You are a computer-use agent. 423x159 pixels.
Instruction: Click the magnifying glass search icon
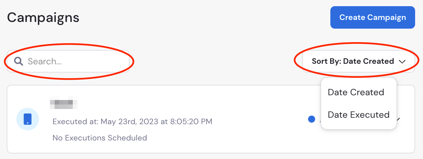click(x=19, y=61)
